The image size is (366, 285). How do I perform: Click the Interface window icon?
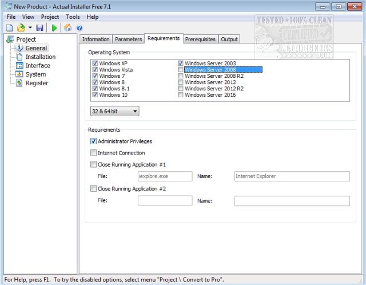click(19, 65)
